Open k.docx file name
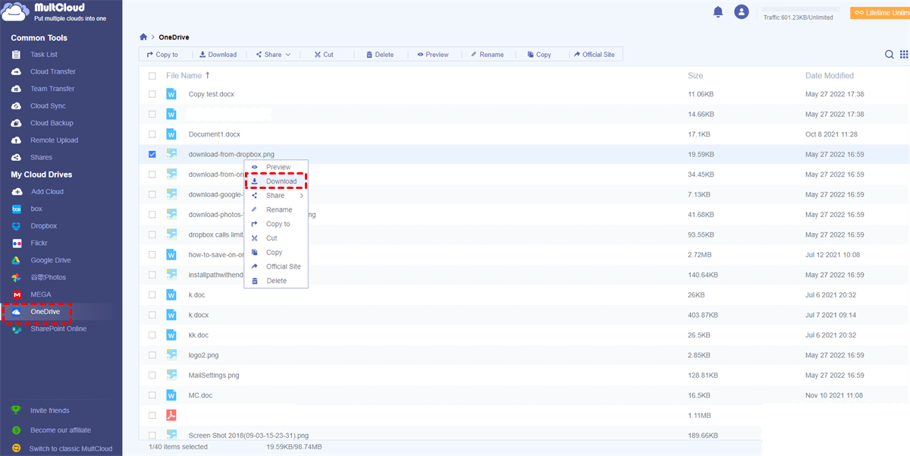 (x=199, y=315)
